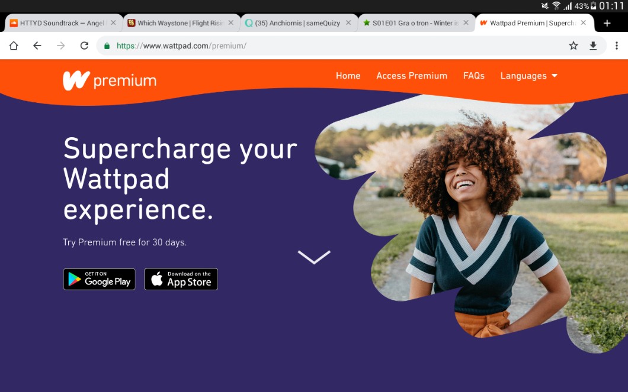This screenshot has width=628, height=392.
Task: Open the Access Premium menu link
Action: coord(412,76)
